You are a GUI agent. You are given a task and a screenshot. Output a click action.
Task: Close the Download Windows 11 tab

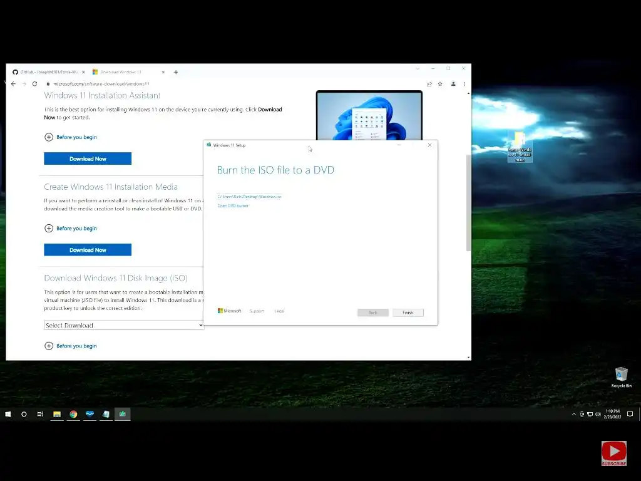[x=163, y=72]
